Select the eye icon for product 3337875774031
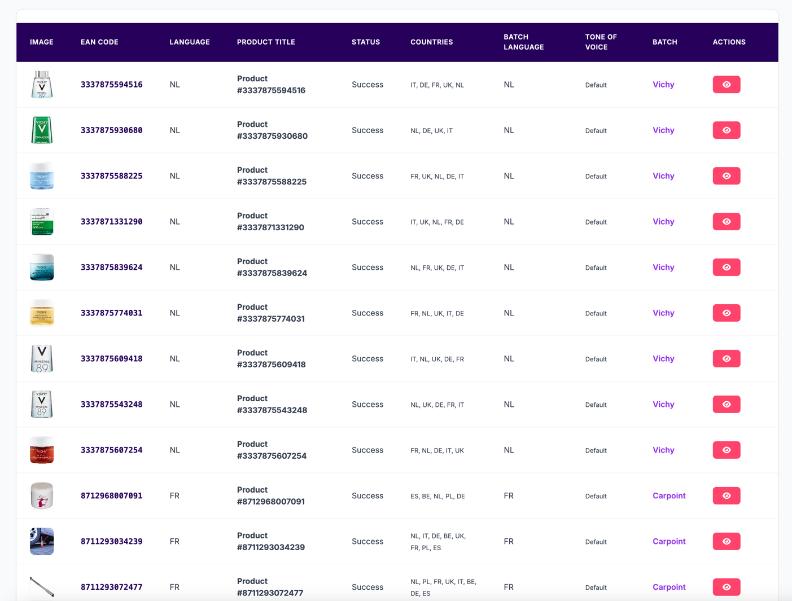The image size is (792, 601). (726, 313)
